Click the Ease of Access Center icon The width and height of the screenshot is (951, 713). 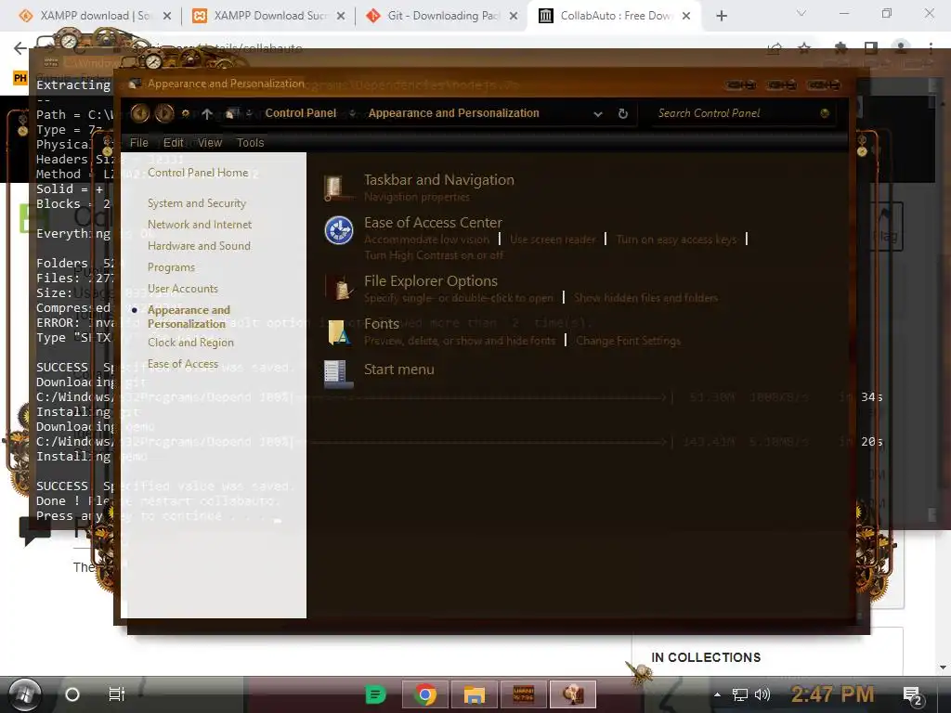(338, 230)
